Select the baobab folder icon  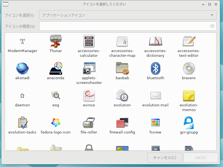122,68
